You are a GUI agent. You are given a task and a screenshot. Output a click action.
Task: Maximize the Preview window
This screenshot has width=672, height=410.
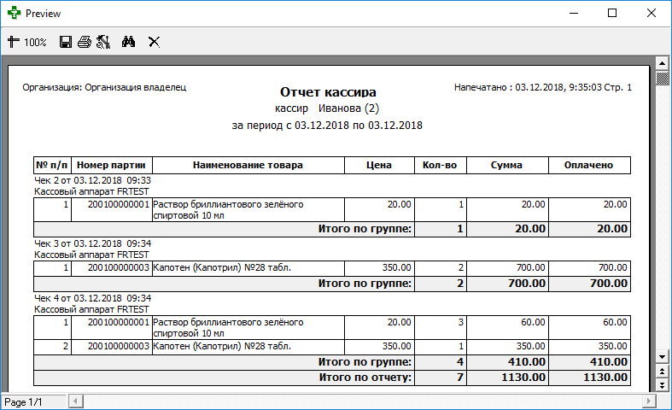pyautogui.click(x=612, y=14)
